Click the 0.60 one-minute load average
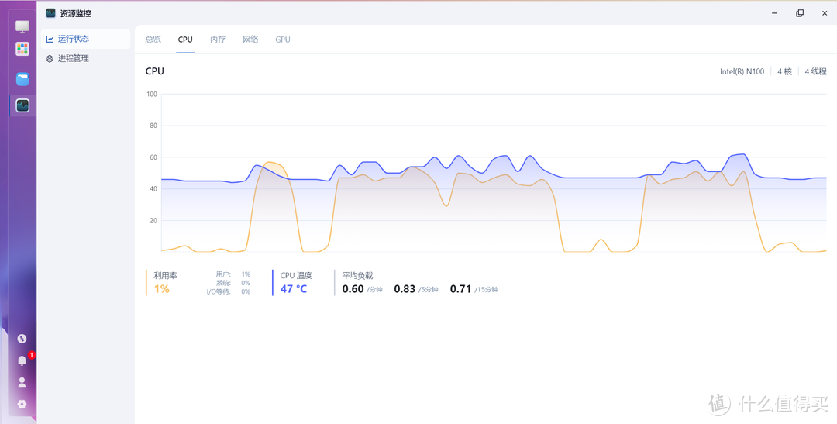Image resolution: width=837 pixels, height=424 pixels. tap(353, 289)
